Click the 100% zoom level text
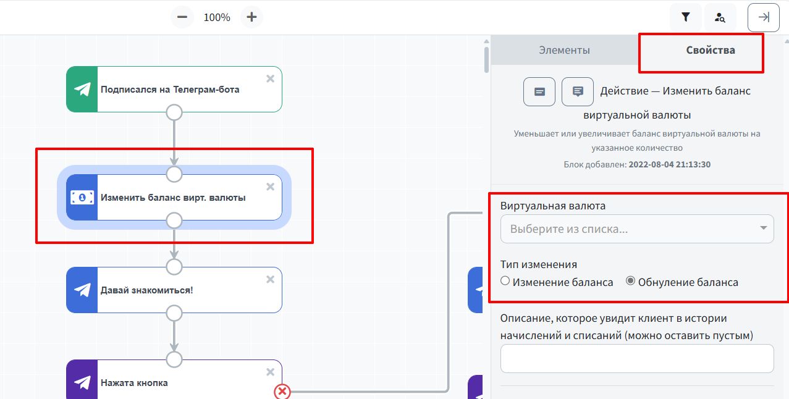 tap(217, 17)
